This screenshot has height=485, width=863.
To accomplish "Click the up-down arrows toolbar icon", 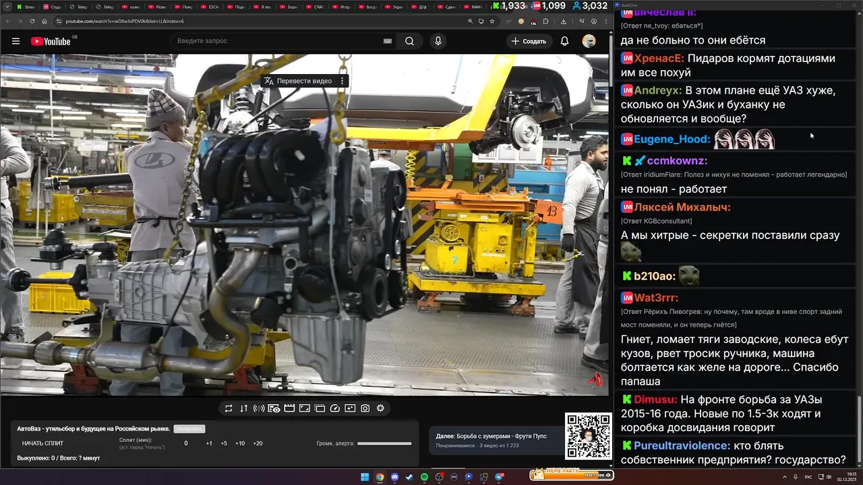I will tap(243, 408).
